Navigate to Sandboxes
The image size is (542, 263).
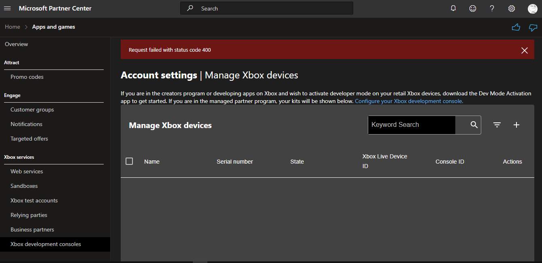(24, 186)
